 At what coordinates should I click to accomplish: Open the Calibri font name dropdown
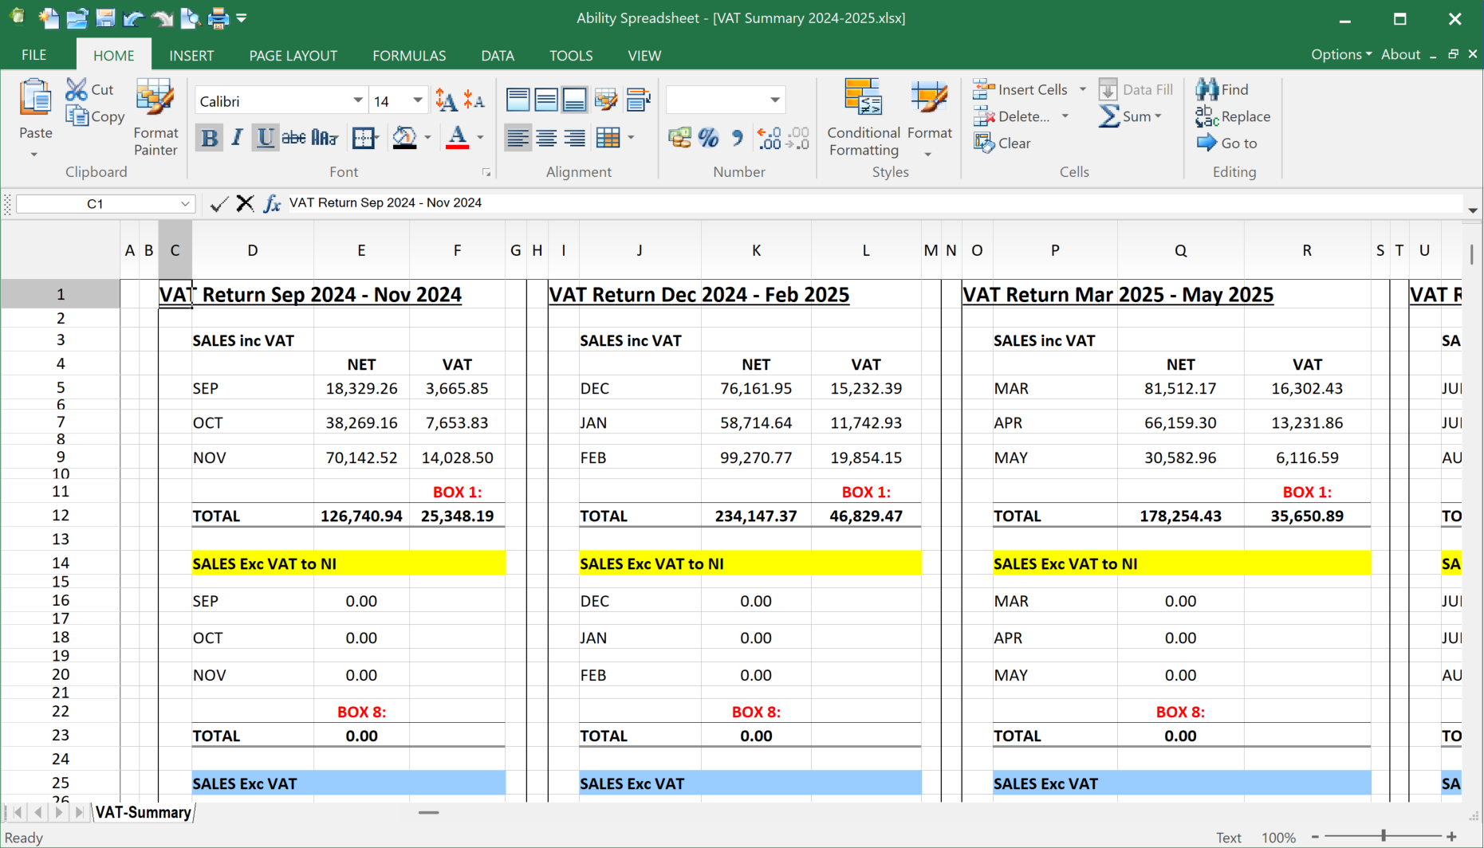coord(357,100)
